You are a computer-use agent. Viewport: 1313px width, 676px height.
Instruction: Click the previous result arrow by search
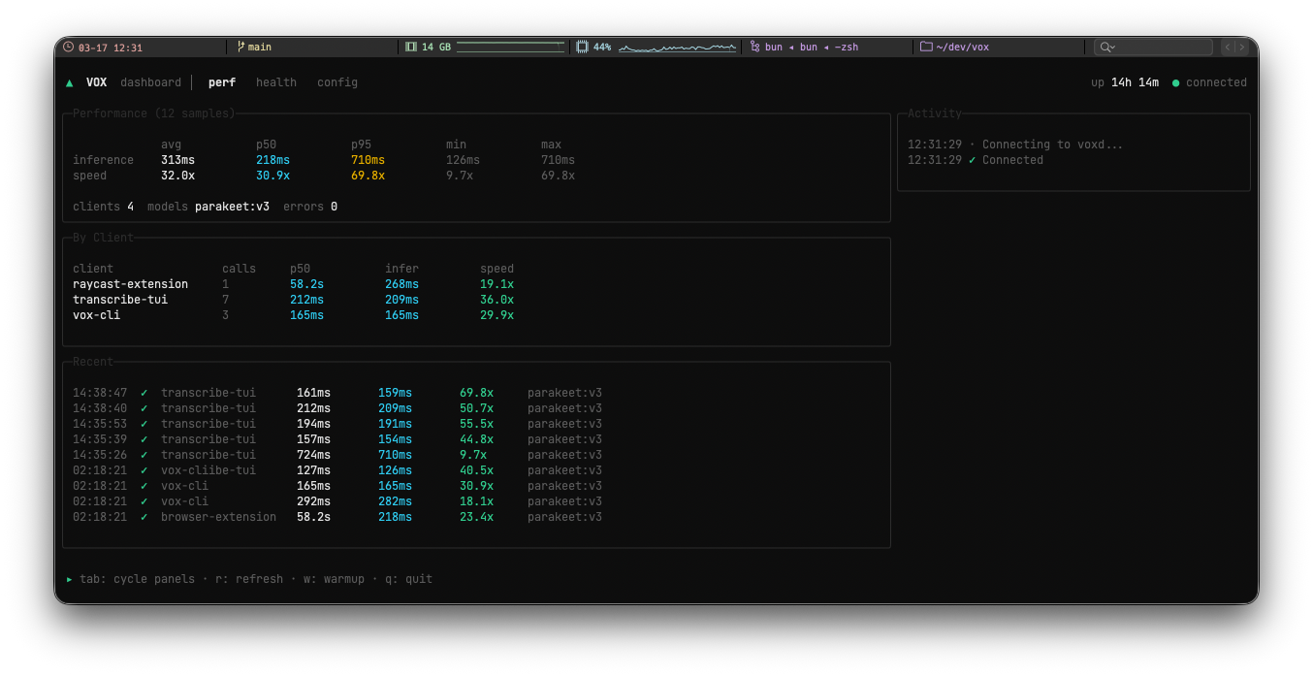pos(1228,47)
